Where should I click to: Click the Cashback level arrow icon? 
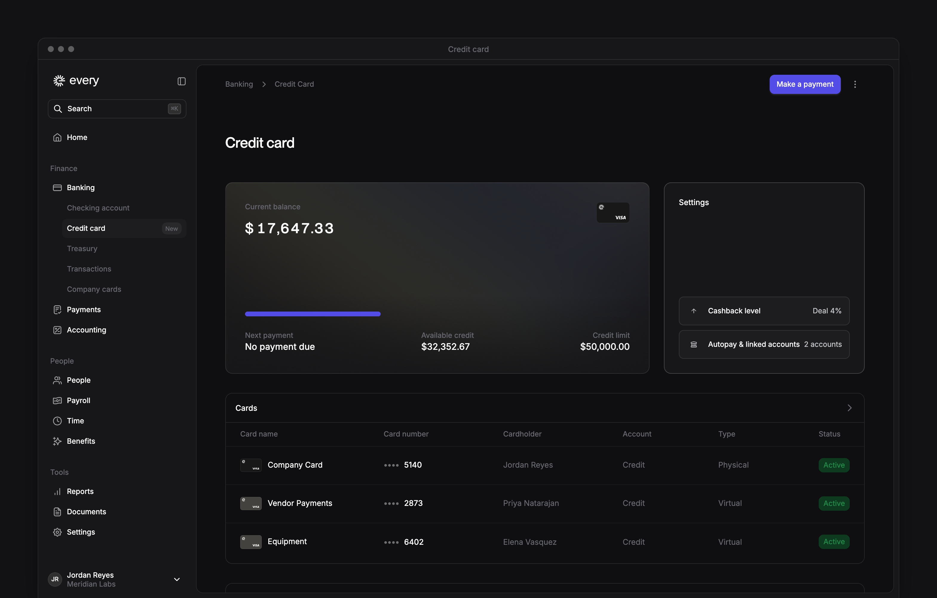[x=693, y=311]
